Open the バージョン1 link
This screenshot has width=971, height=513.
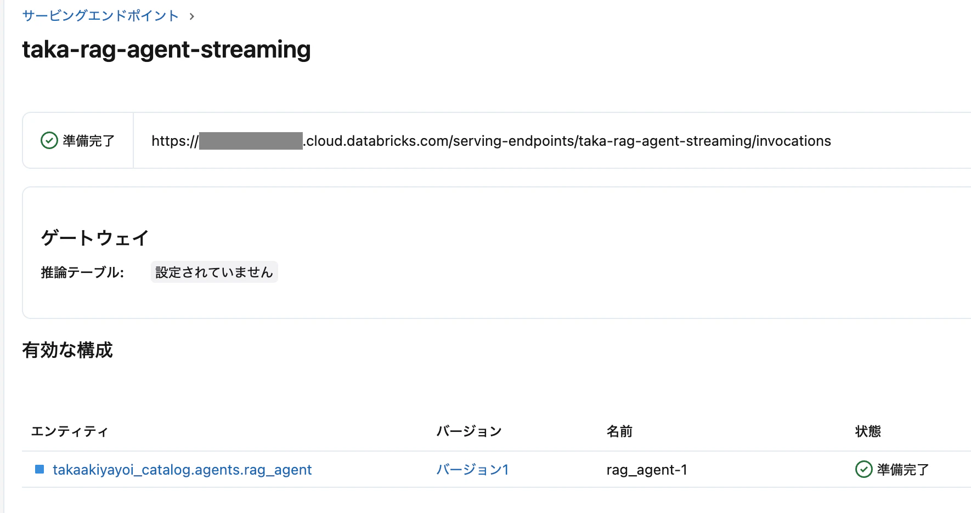472,470
